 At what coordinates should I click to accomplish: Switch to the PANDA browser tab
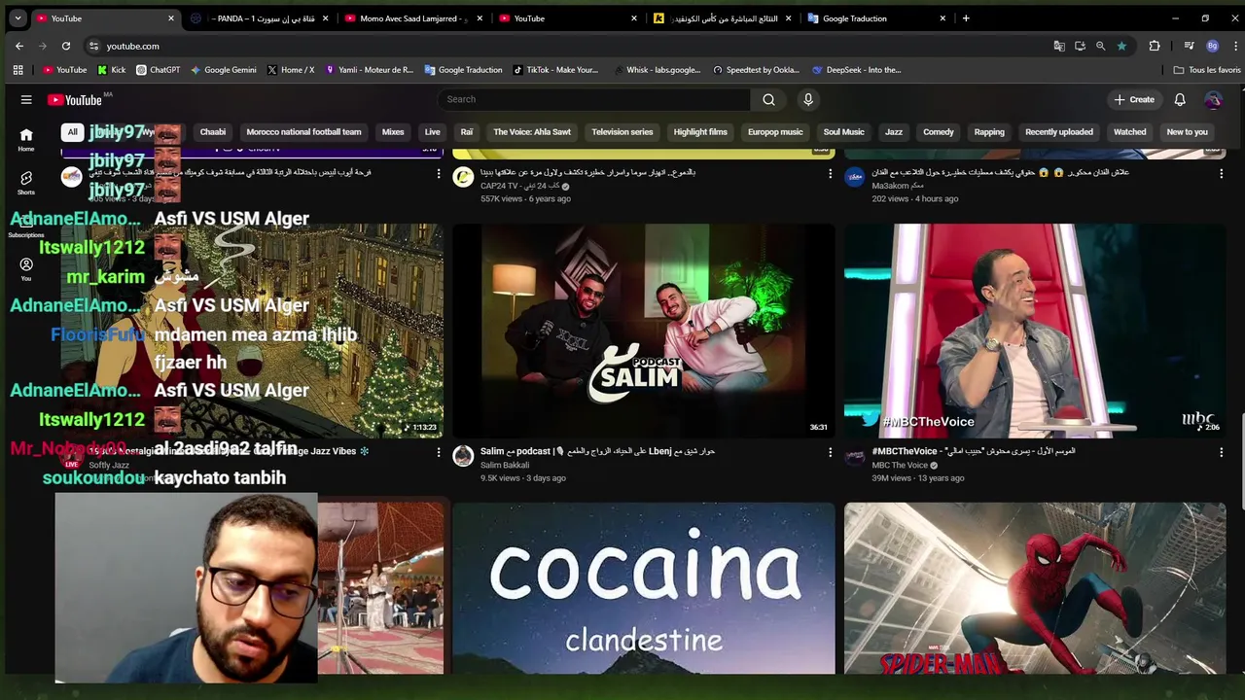point(261,17)
